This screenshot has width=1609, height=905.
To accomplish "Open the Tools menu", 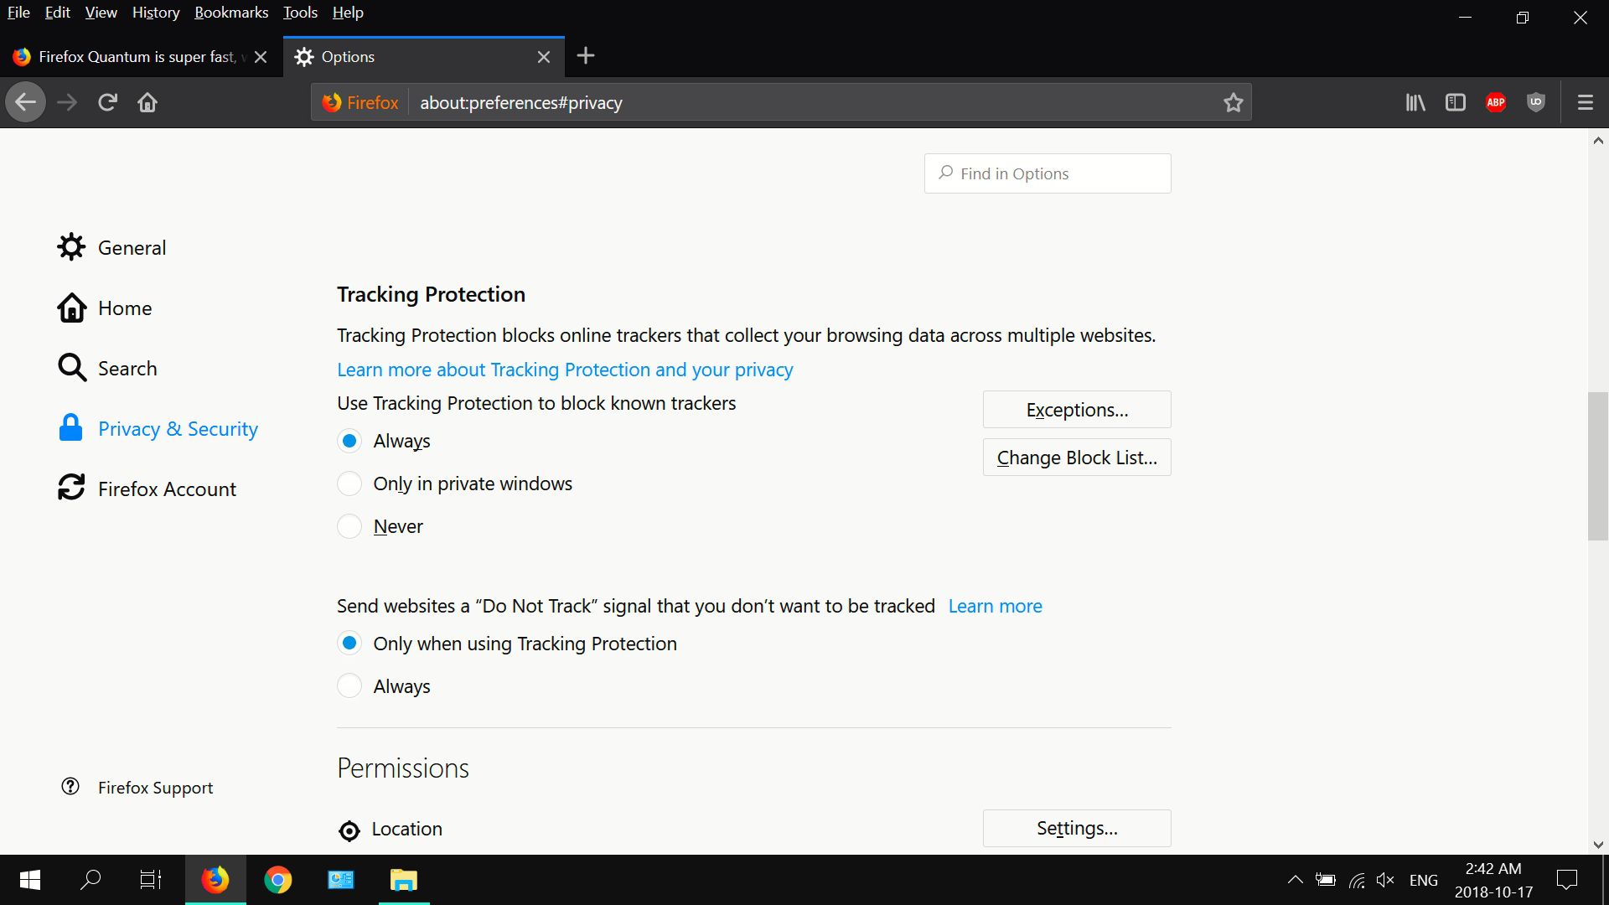I will click(300, 13).
